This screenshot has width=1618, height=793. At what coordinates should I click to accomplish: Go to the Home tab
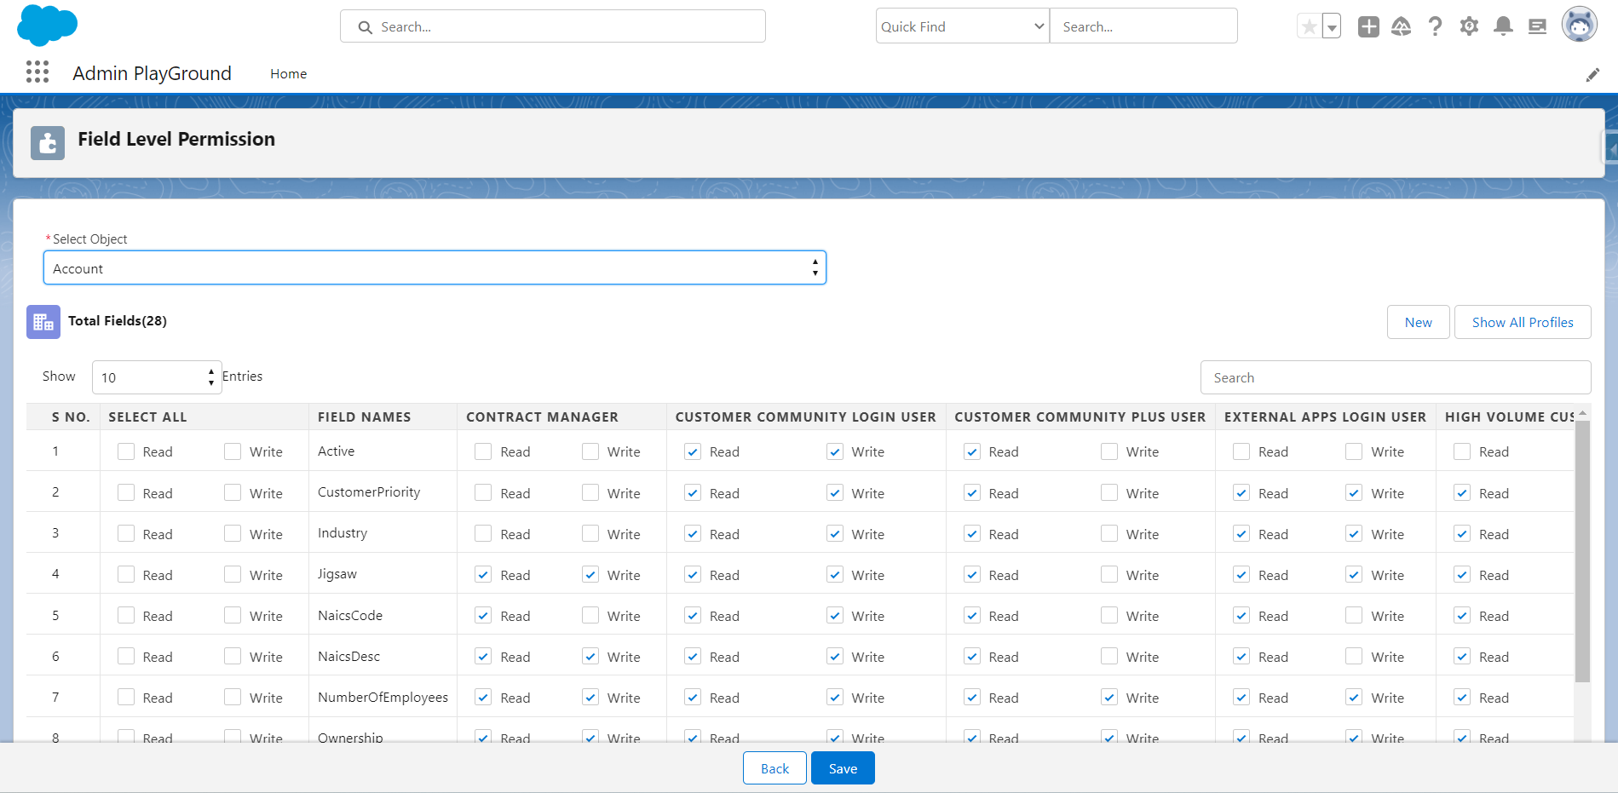(x=288, y=74)
